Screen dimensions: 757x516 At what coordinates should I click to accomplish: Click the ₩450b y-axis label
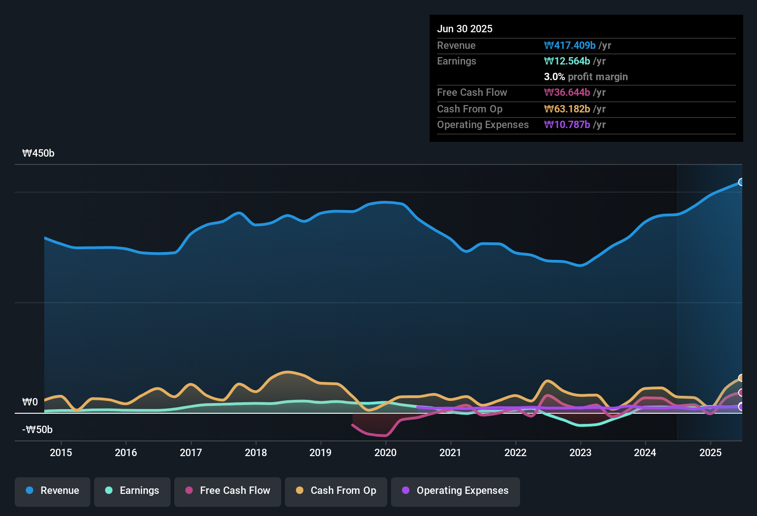39,153
